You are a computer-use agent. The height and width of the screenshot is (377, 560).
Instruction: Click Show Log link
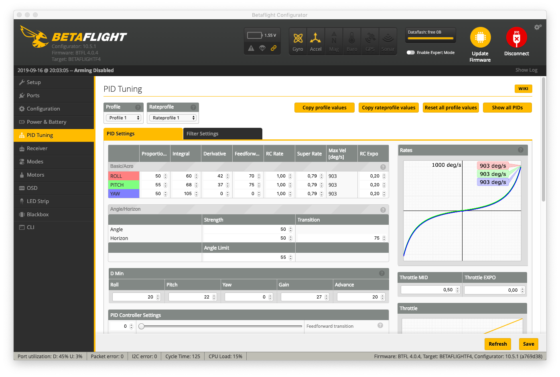coord(526,70)
